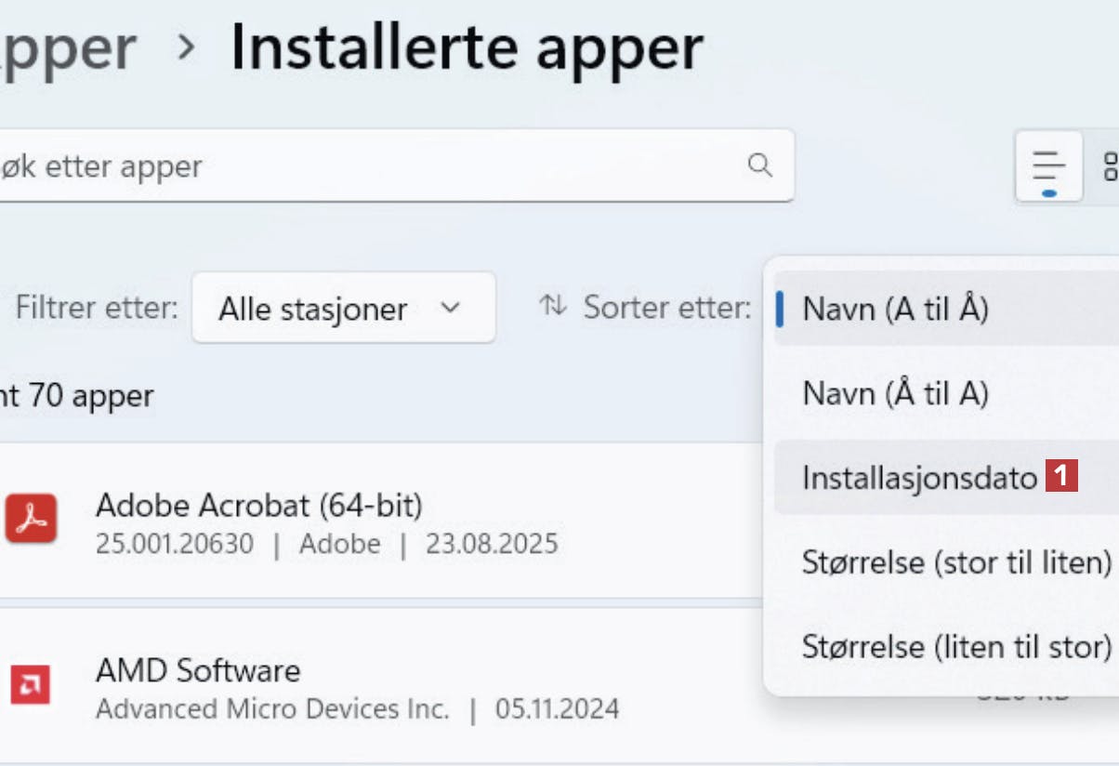The image size is (1119, 766).
Task: Select Navn (A til Å) sort option
Action: click(895, 309)
